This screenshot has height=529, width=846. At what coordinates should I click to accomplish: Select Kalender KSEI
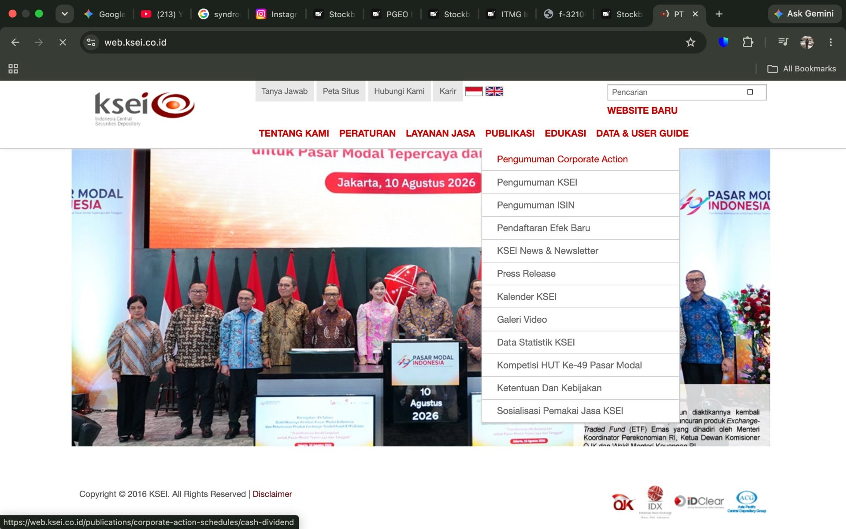[580, 297]
